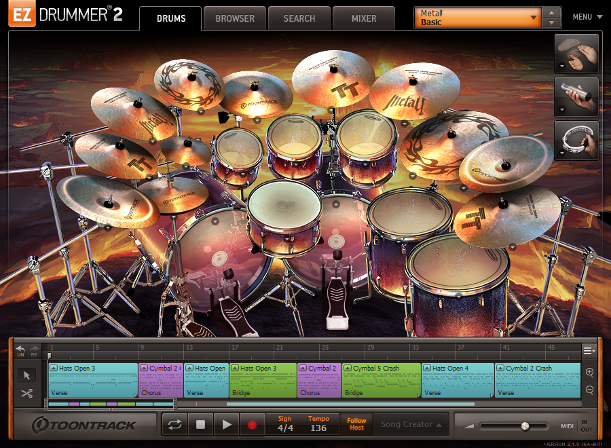The width and height of the screenshot is (611, 448).
Task: Expand the Hats Open 4 block menu arrow
Action: (x=427, y=368)
